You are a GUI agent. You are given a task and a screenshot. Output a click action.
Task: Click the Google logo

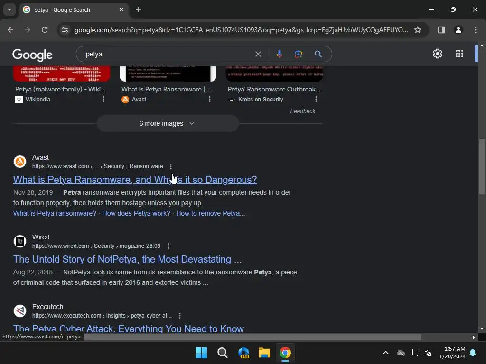[x=32, y=55]
